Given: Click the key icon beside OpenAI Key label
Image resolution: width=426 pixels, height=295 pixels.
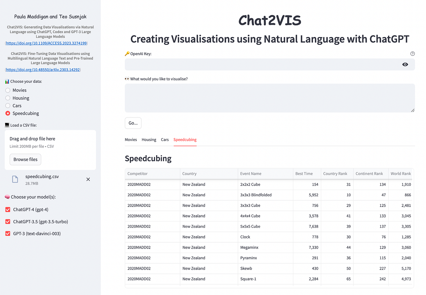Looking at the screenshot, I should click(127, 53).
